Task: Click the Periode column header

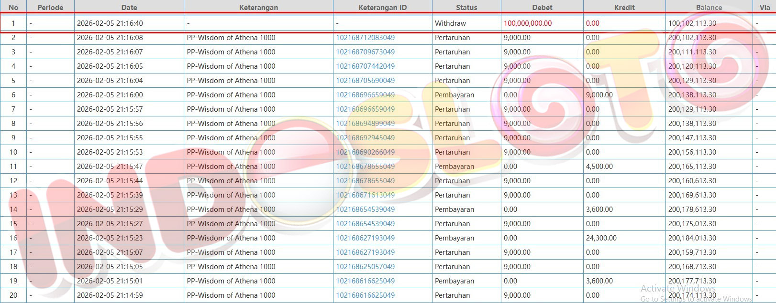Action: (50, 7)
